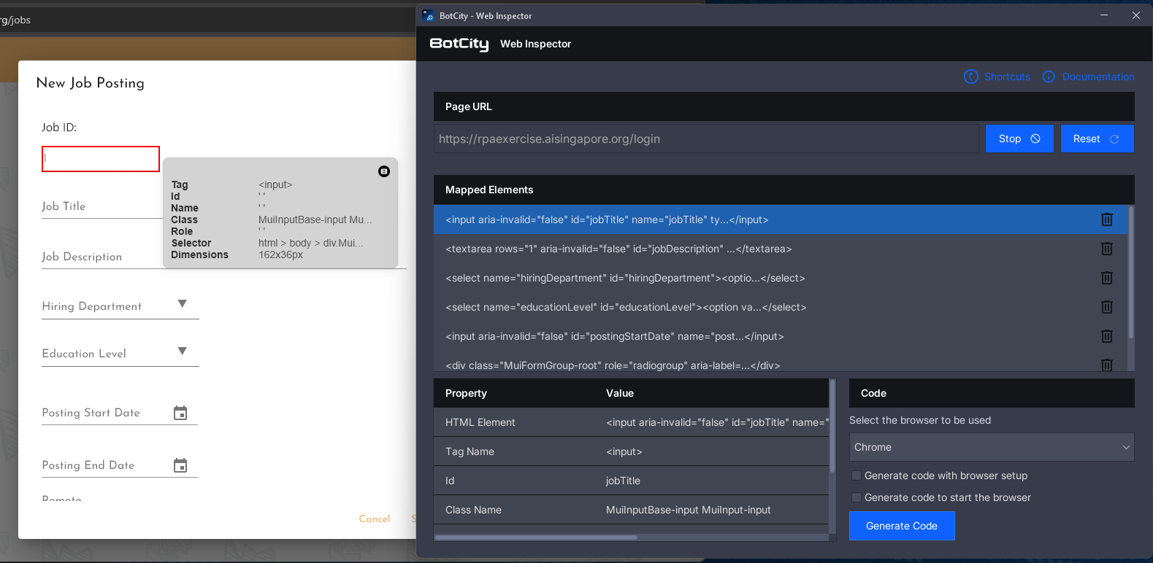Viewport: 1153px width, 563px height.
Task: Expand the Hiring Department dropdown
Action: tap(183, 304)
